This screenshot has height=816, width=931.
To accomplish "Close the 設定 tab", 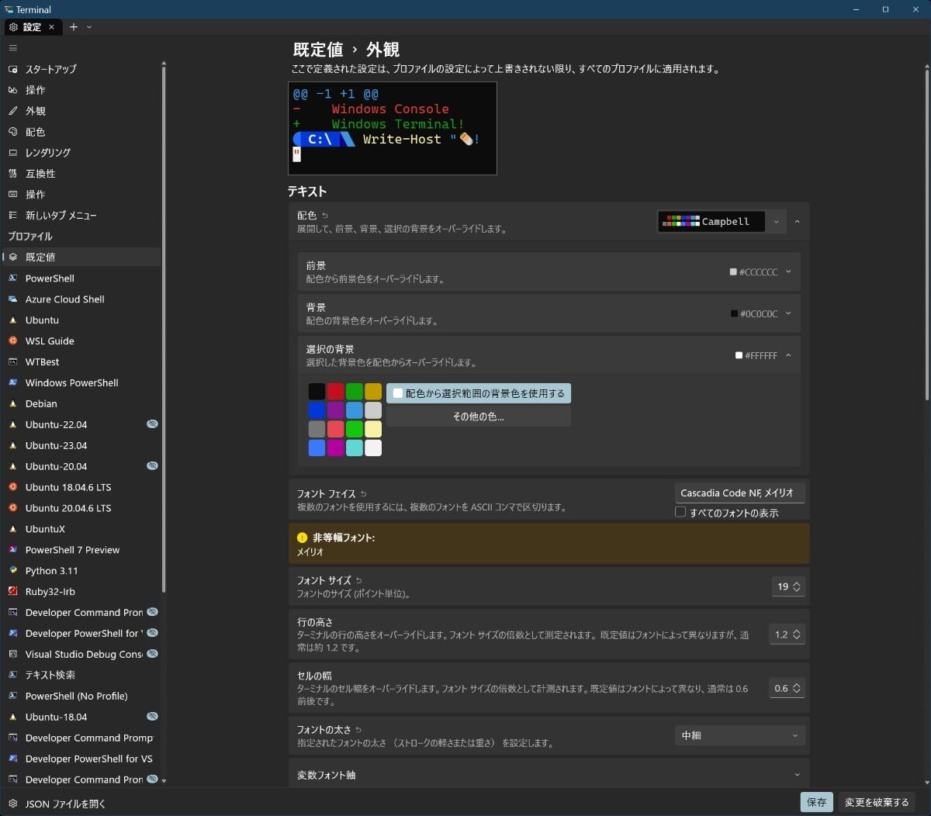I will (x=51, y=27).
